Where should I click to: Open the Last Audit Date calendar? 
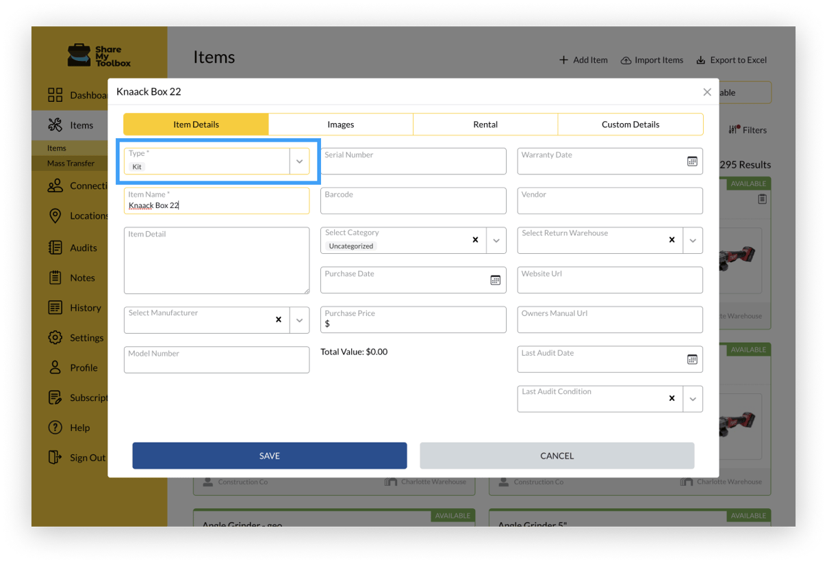pos(692,360)
